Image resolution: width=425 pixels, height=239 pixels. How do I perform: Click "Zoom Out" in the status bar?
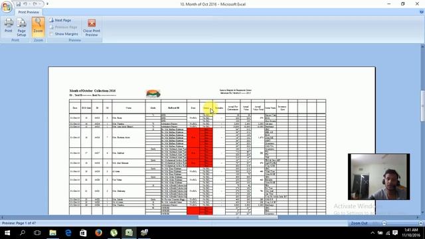click(x=359, y=223)
